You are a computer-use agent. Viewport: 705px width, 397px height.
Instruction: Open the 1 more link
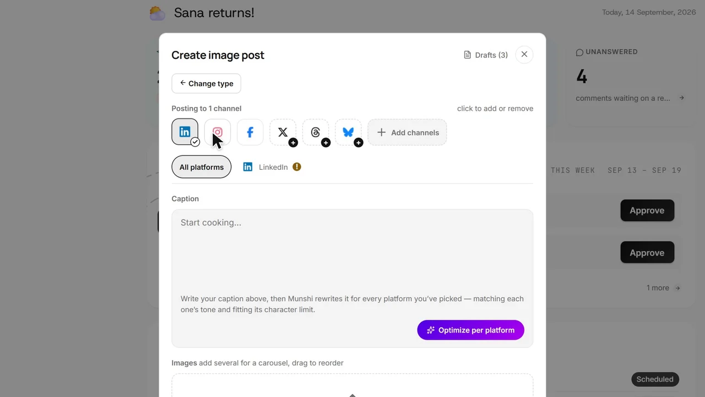click(x=664, y=288)
